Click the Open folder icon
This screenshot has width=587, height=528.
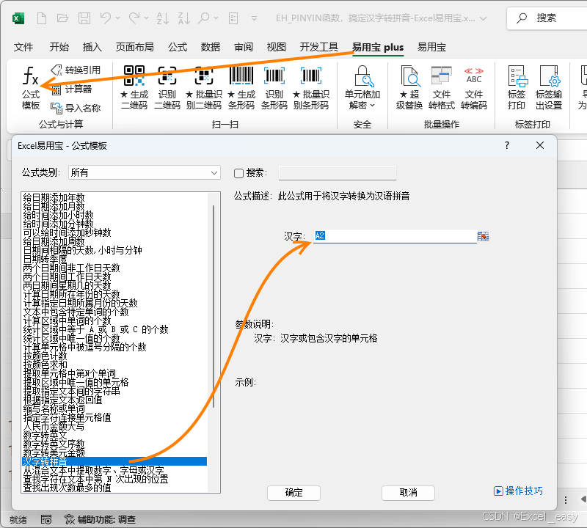(x=62, y=18)
